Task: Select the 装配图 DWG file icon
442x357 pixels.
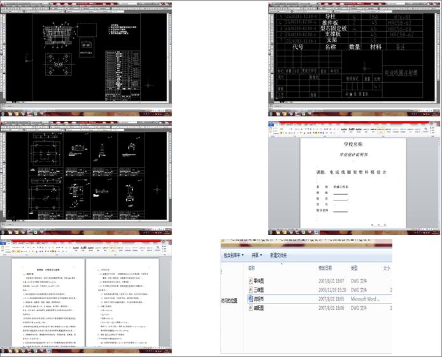Action: click(x=250, y=308)
